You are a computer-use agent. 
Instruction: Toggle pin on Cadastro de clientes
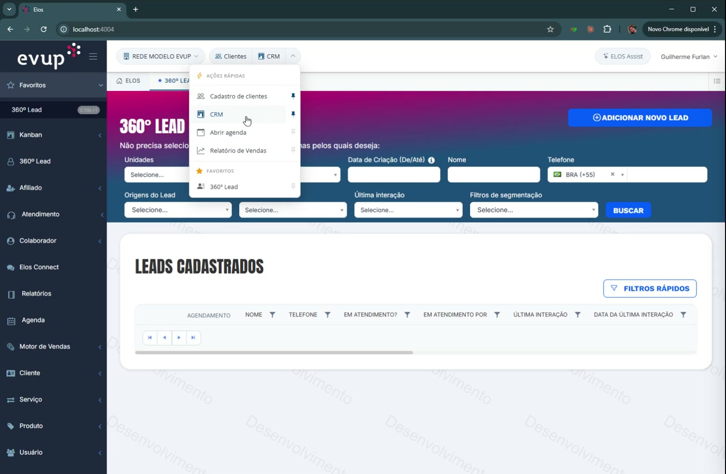point(293,96)
